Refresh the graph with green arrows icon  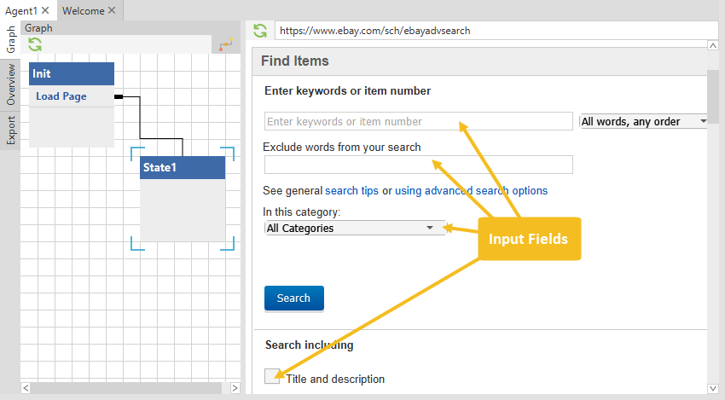pos(35,45)
